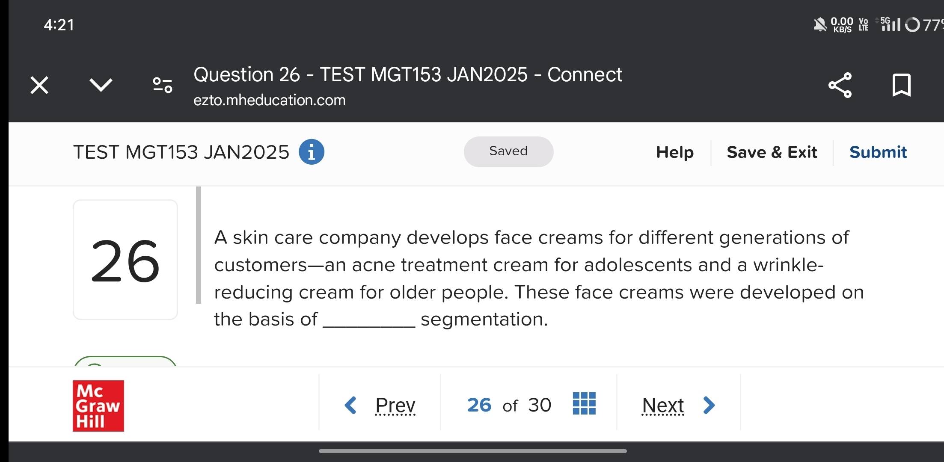944x462 pixels.
Task: Select Save & Exit
Action: [x=772, y=152]
